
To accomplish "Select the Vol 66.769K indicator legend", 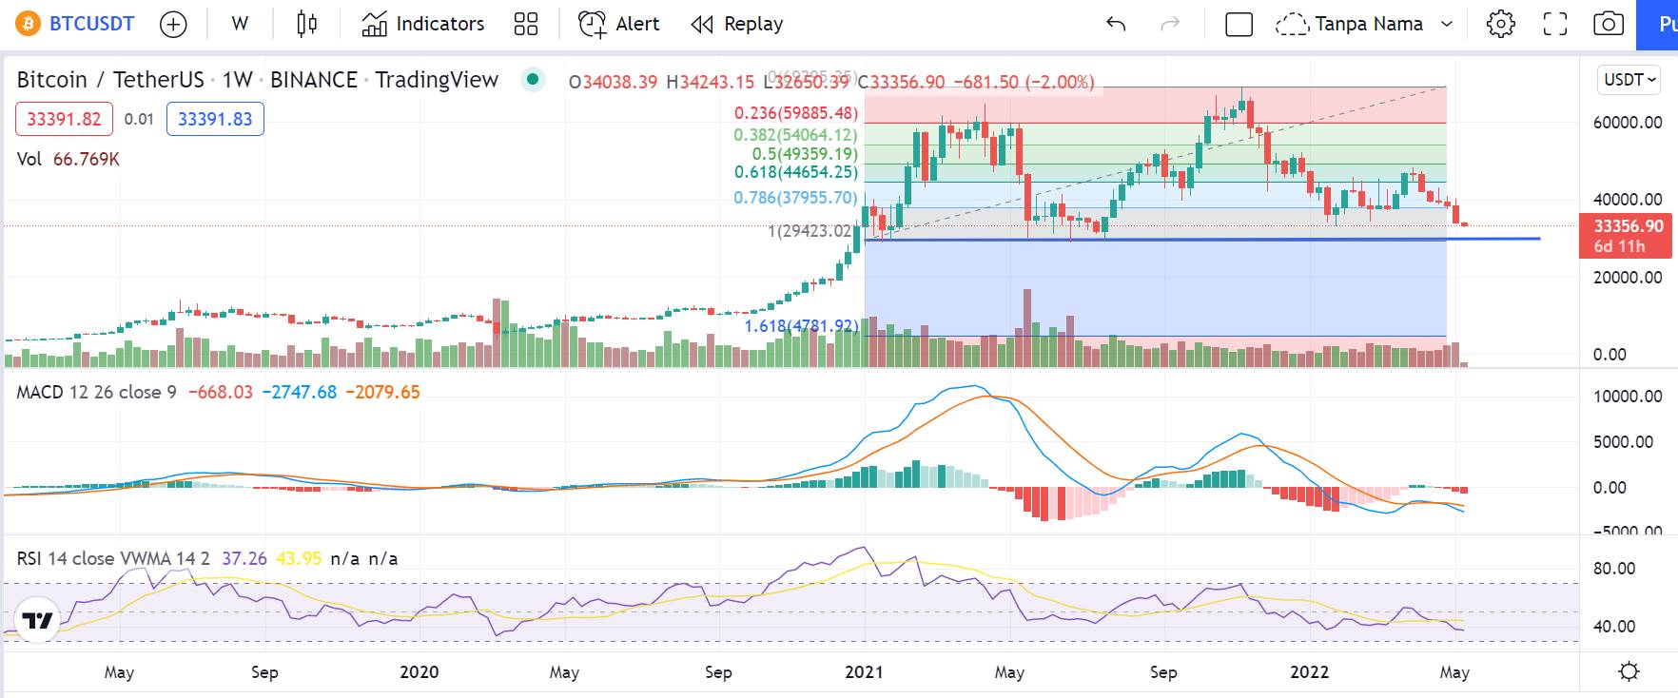I will click(68, 159).
